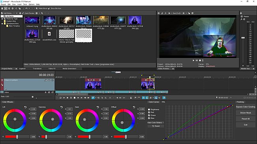Reset the Gain color wheel

(x=98, y=107)
